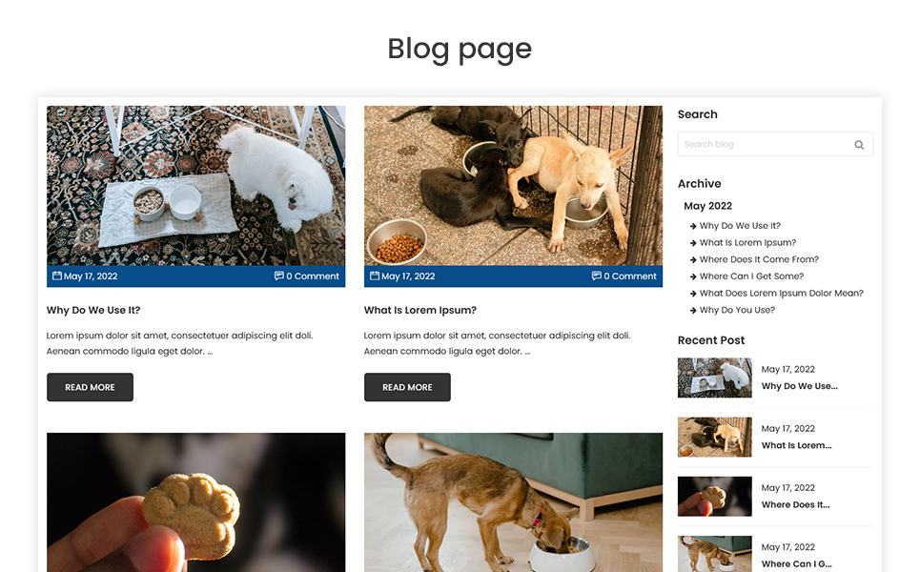Open recent post titled What Is Lorem...
Viewport: 920px width, 572px height.
click(x=796, y=445)
